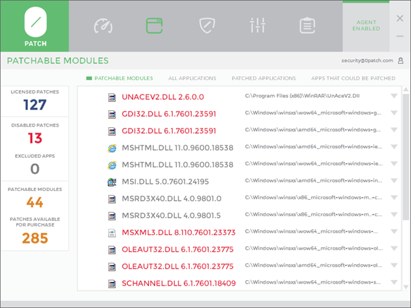
Task: Select MSI.DLL 5.0.7601.24195 entry
Action: tap(165, 182)
